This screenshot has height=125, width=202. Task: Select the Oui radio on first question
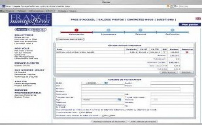pos(80,113)
